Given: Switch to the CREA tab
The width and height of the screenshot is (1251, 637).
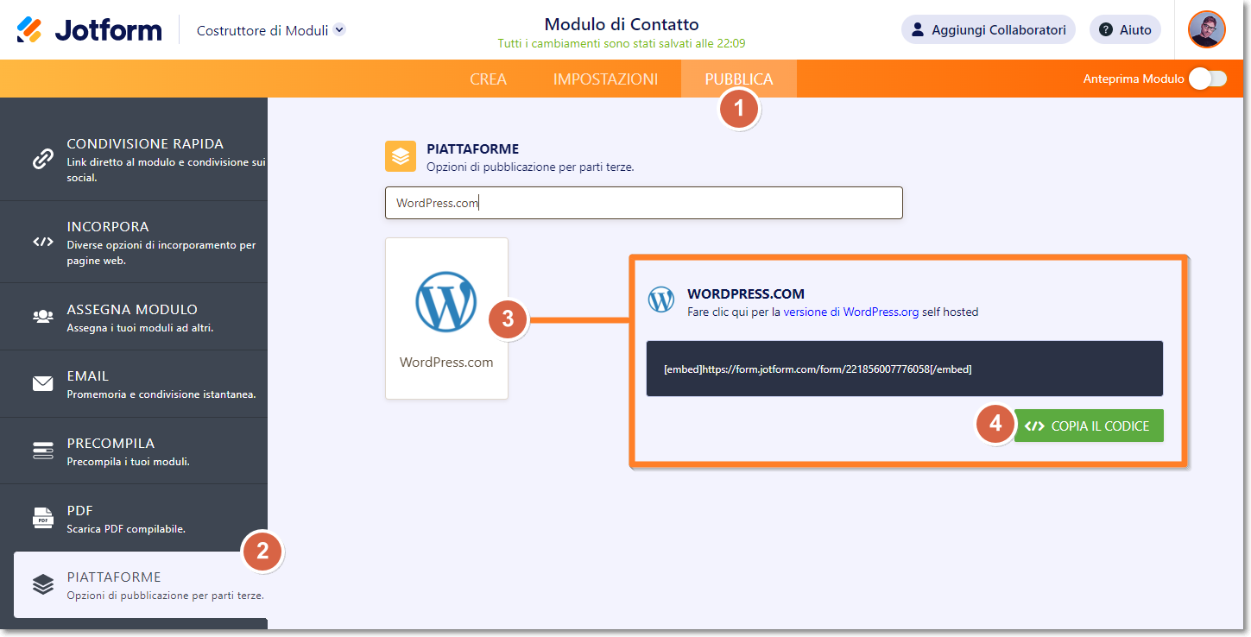Looking at the screenshot, I should point(489,79).
